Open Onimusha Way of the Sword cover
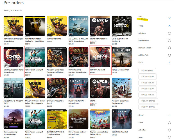The height and width of the screenshot is (140, 174). tap(57, 88)
